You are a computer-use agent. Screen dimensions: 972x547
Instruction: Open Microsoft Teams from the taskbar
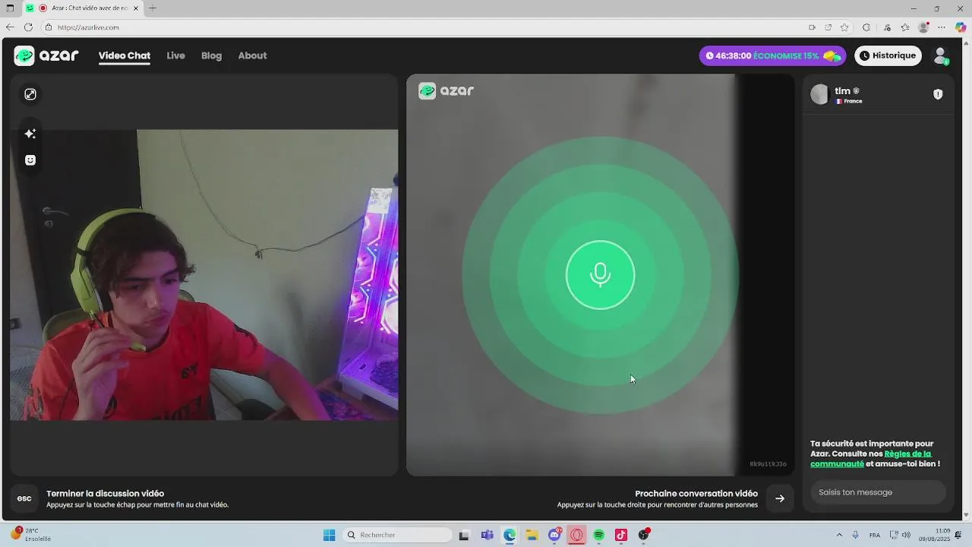[x=487, y=535]
